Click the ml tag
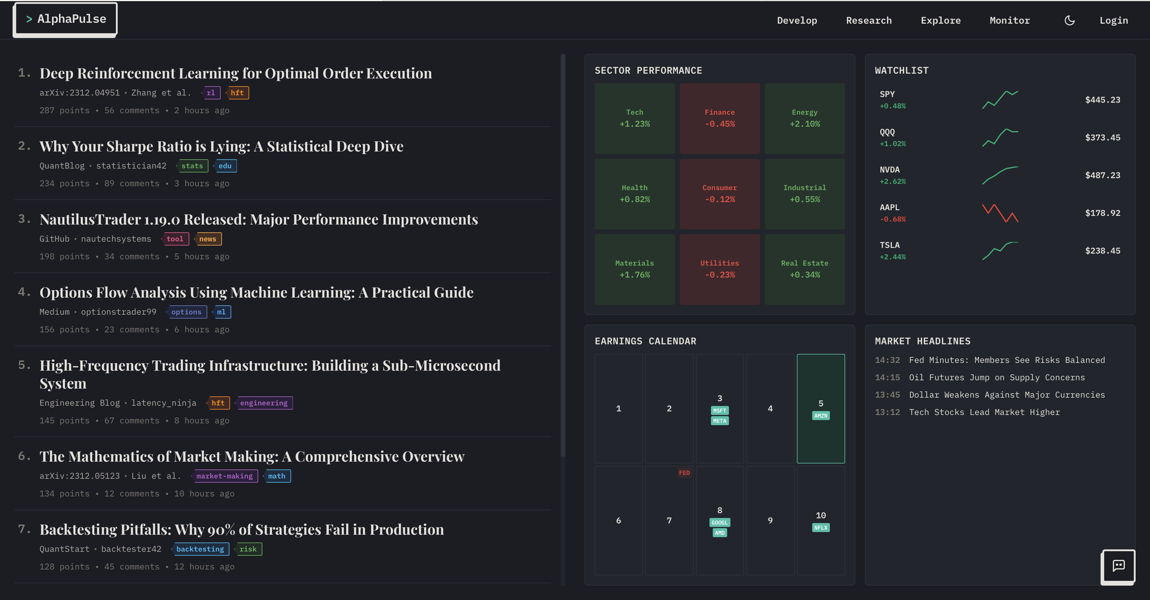Image resolution: width=1150 pixels, height=600 pixels. click(221, 312)
